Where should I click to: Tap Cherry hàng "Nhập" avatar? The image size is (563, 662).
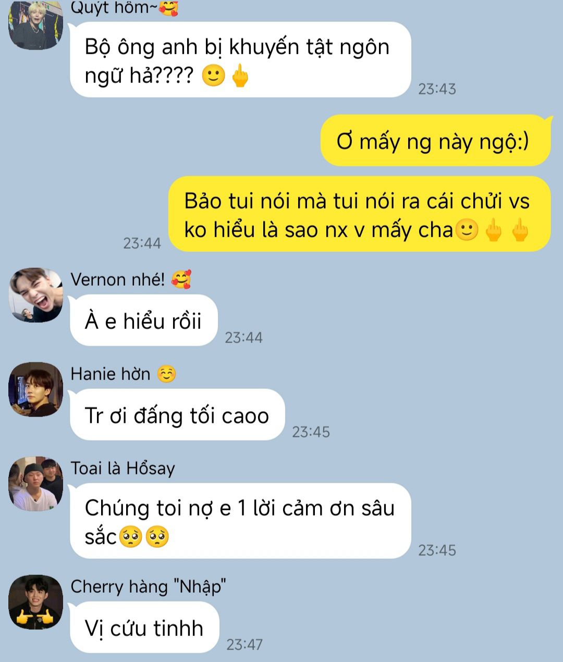(35, 602)
